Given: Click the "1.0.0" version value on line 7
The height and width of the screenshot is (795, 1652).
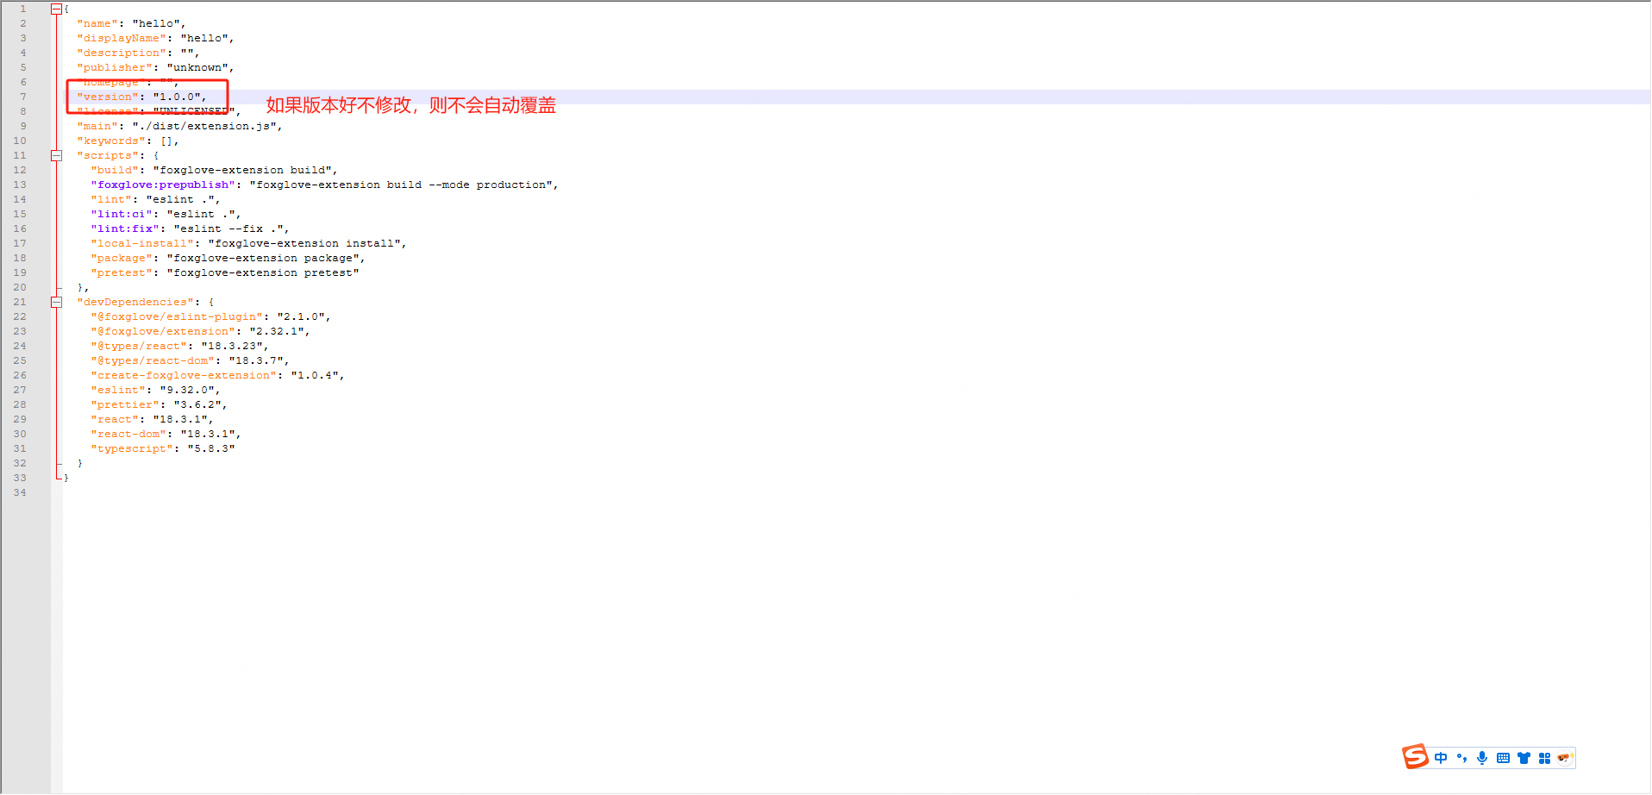Looking at the screenshot, I should click(177, 97).
